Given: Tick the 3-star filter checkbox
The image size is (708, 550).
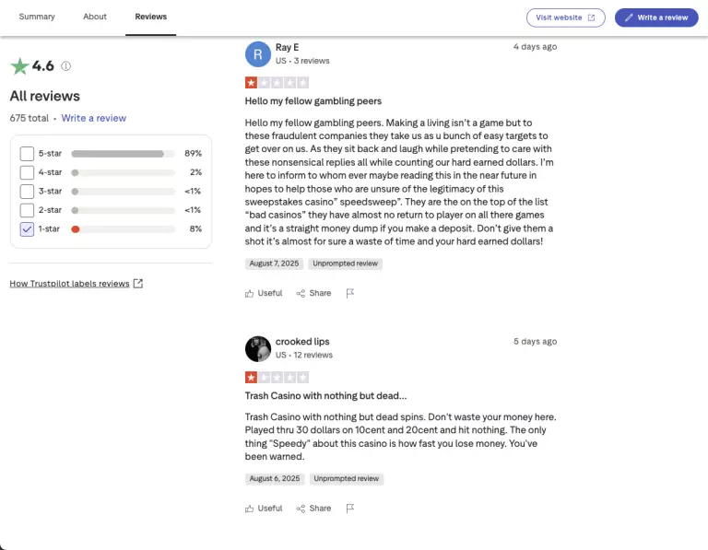Looking at the screenshot, I should coord(27,191).
